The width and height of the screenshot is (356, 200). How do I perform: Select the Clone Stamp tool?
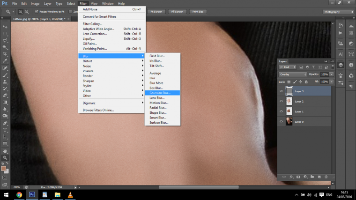click(x=5, y=81)
